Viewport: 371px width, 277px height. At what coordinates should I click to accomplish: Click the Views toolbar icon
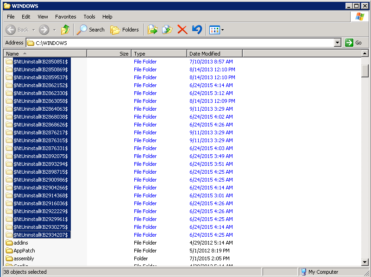coord(214,29)
